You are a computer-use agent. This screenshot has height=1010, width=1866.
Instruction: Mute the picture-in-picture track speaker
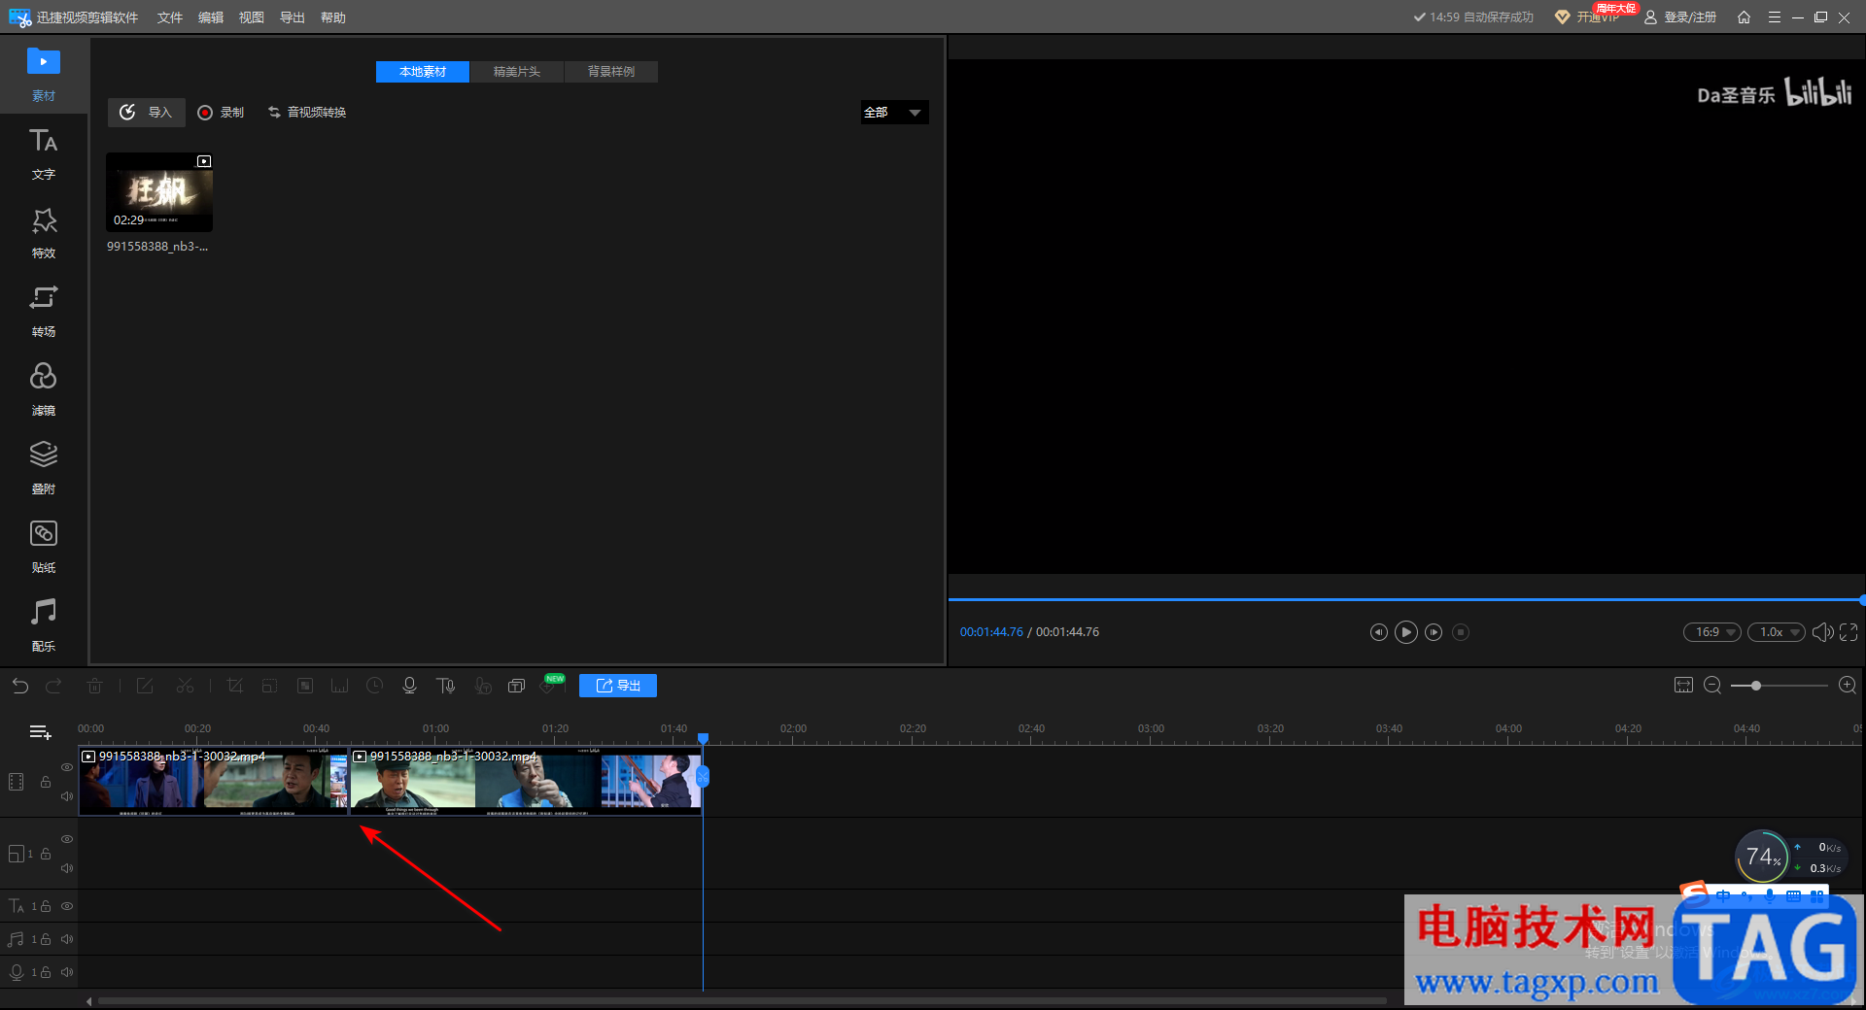(x=67, y=868)
